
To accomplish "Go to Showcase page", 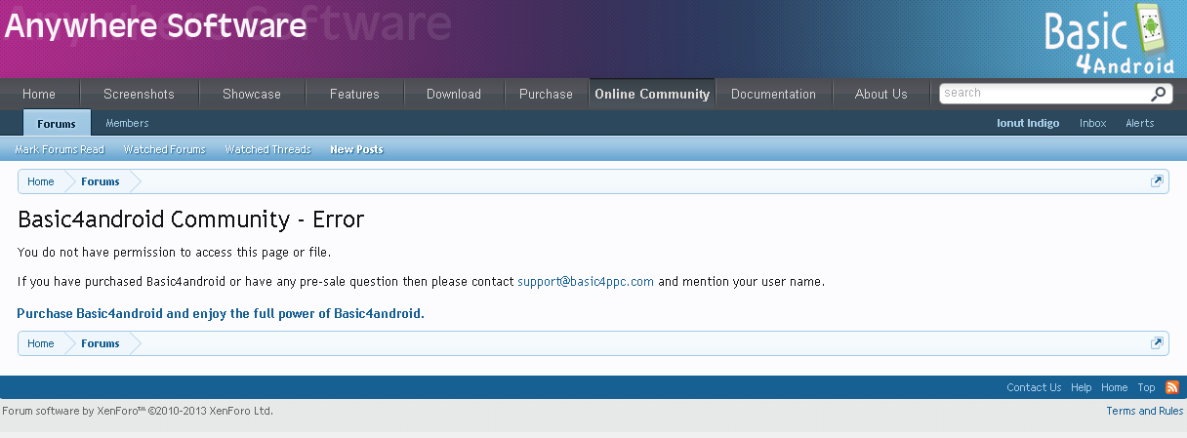I will 252,94.
